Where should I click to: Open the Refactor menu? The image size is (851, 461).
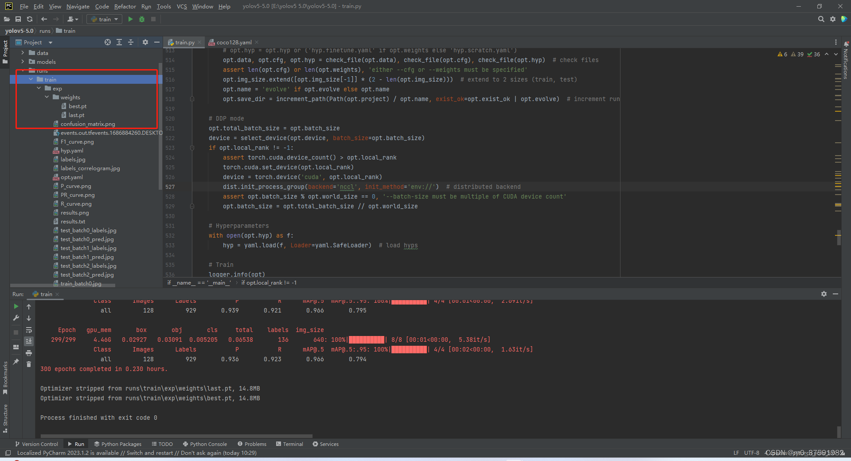click(x=125, y=6)
